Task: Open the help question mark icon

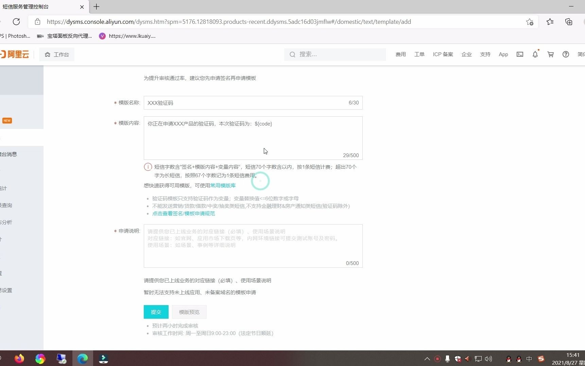Action: (566, 54)
